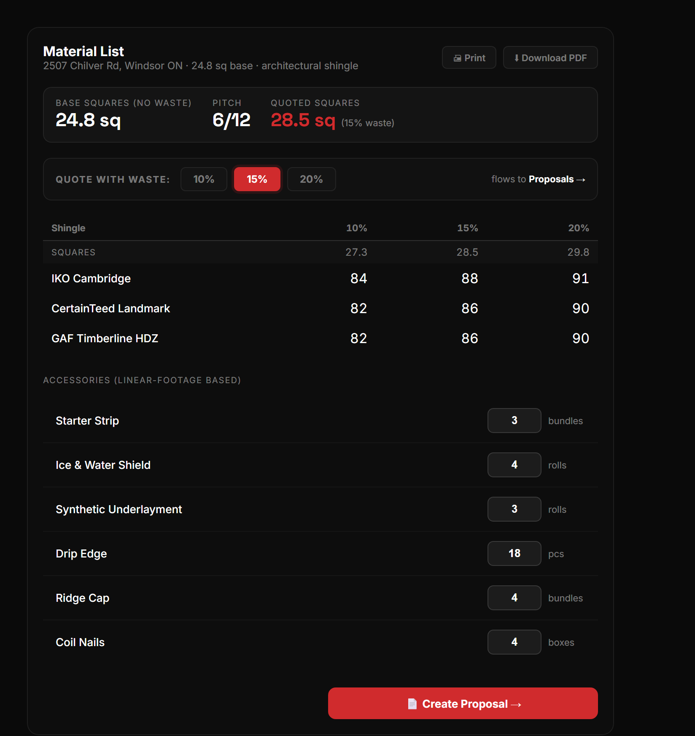Click the red 28.5 sq quoted squares value
The height and width of the screenshot is (736, 695).
pos(303,120)
